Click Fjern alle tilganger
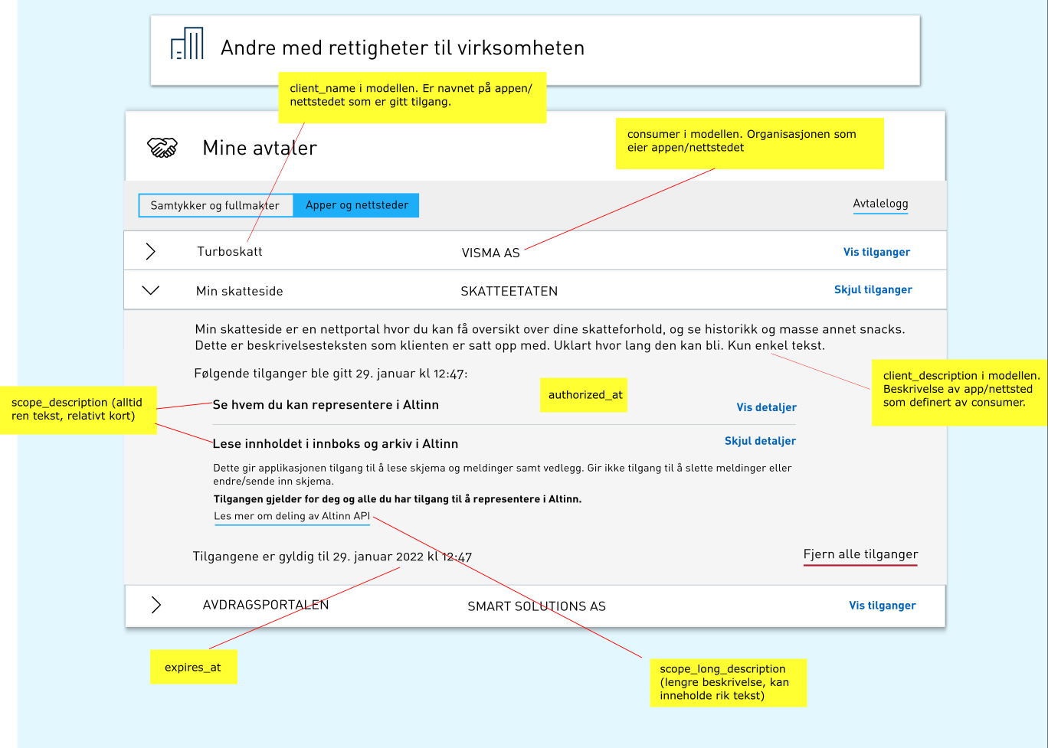Viewport: 1048px width, 748px height. 860,554
